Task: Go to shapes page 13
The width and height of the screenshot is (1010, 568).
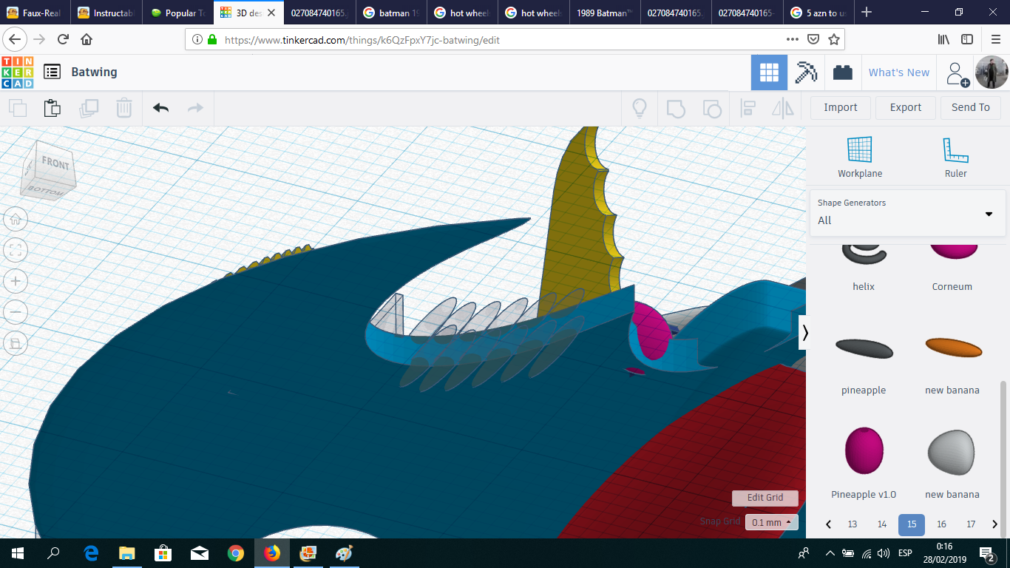Action: [853, 524]
